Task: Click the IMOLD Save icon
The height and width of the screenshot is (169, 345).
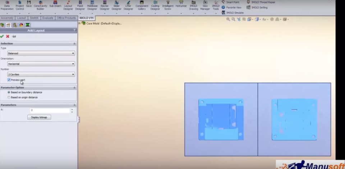Action: (29, 4)
